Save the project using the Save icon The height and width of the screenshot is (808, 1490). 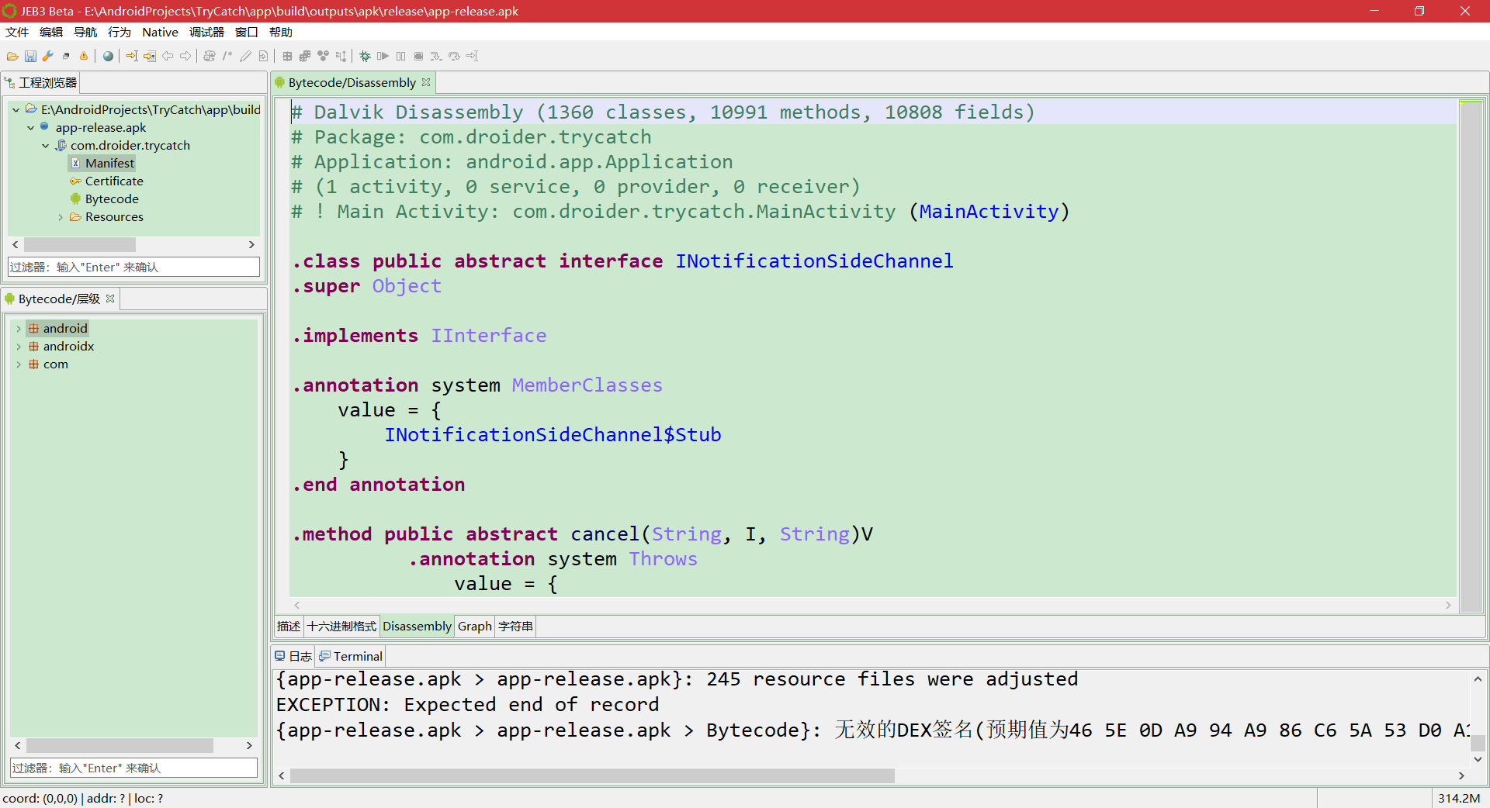click(x=30, y=56)
